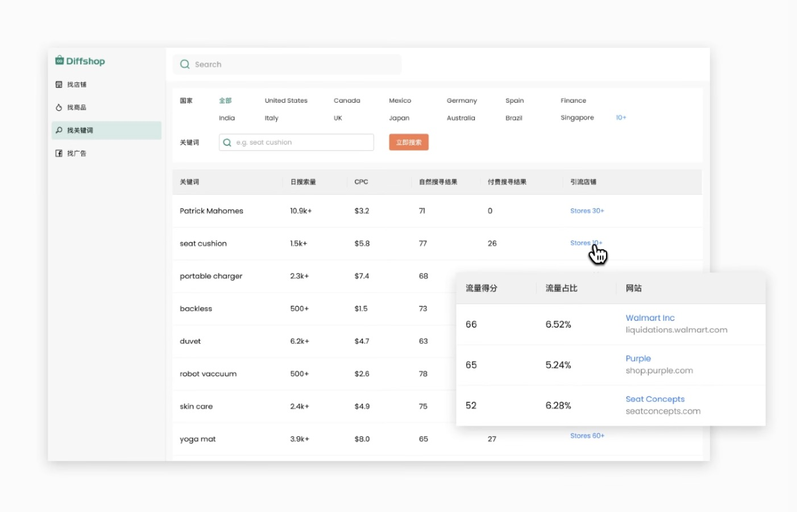Click the store icon beside 找店铺

point(59,85)
